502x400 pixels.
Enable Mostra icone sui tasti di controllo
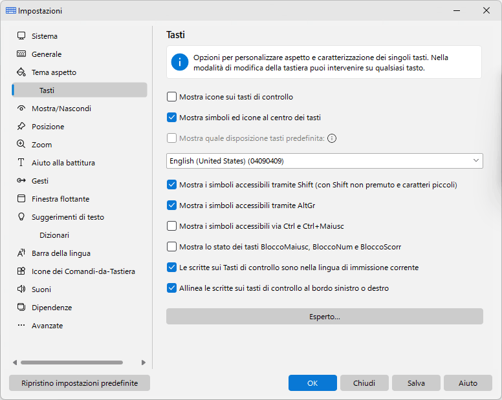[171, 96]
